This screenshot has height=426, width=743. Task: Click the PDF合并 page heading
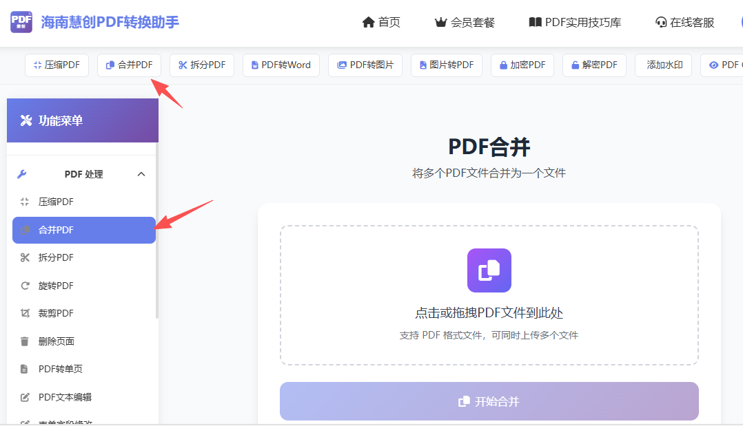pos(489,147)
